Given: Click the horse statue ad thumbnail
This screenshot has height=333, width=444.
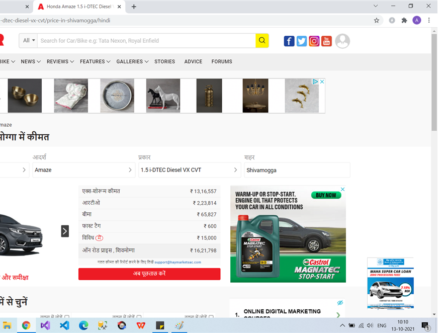Looking at the screenshot, I should [163, 96].
